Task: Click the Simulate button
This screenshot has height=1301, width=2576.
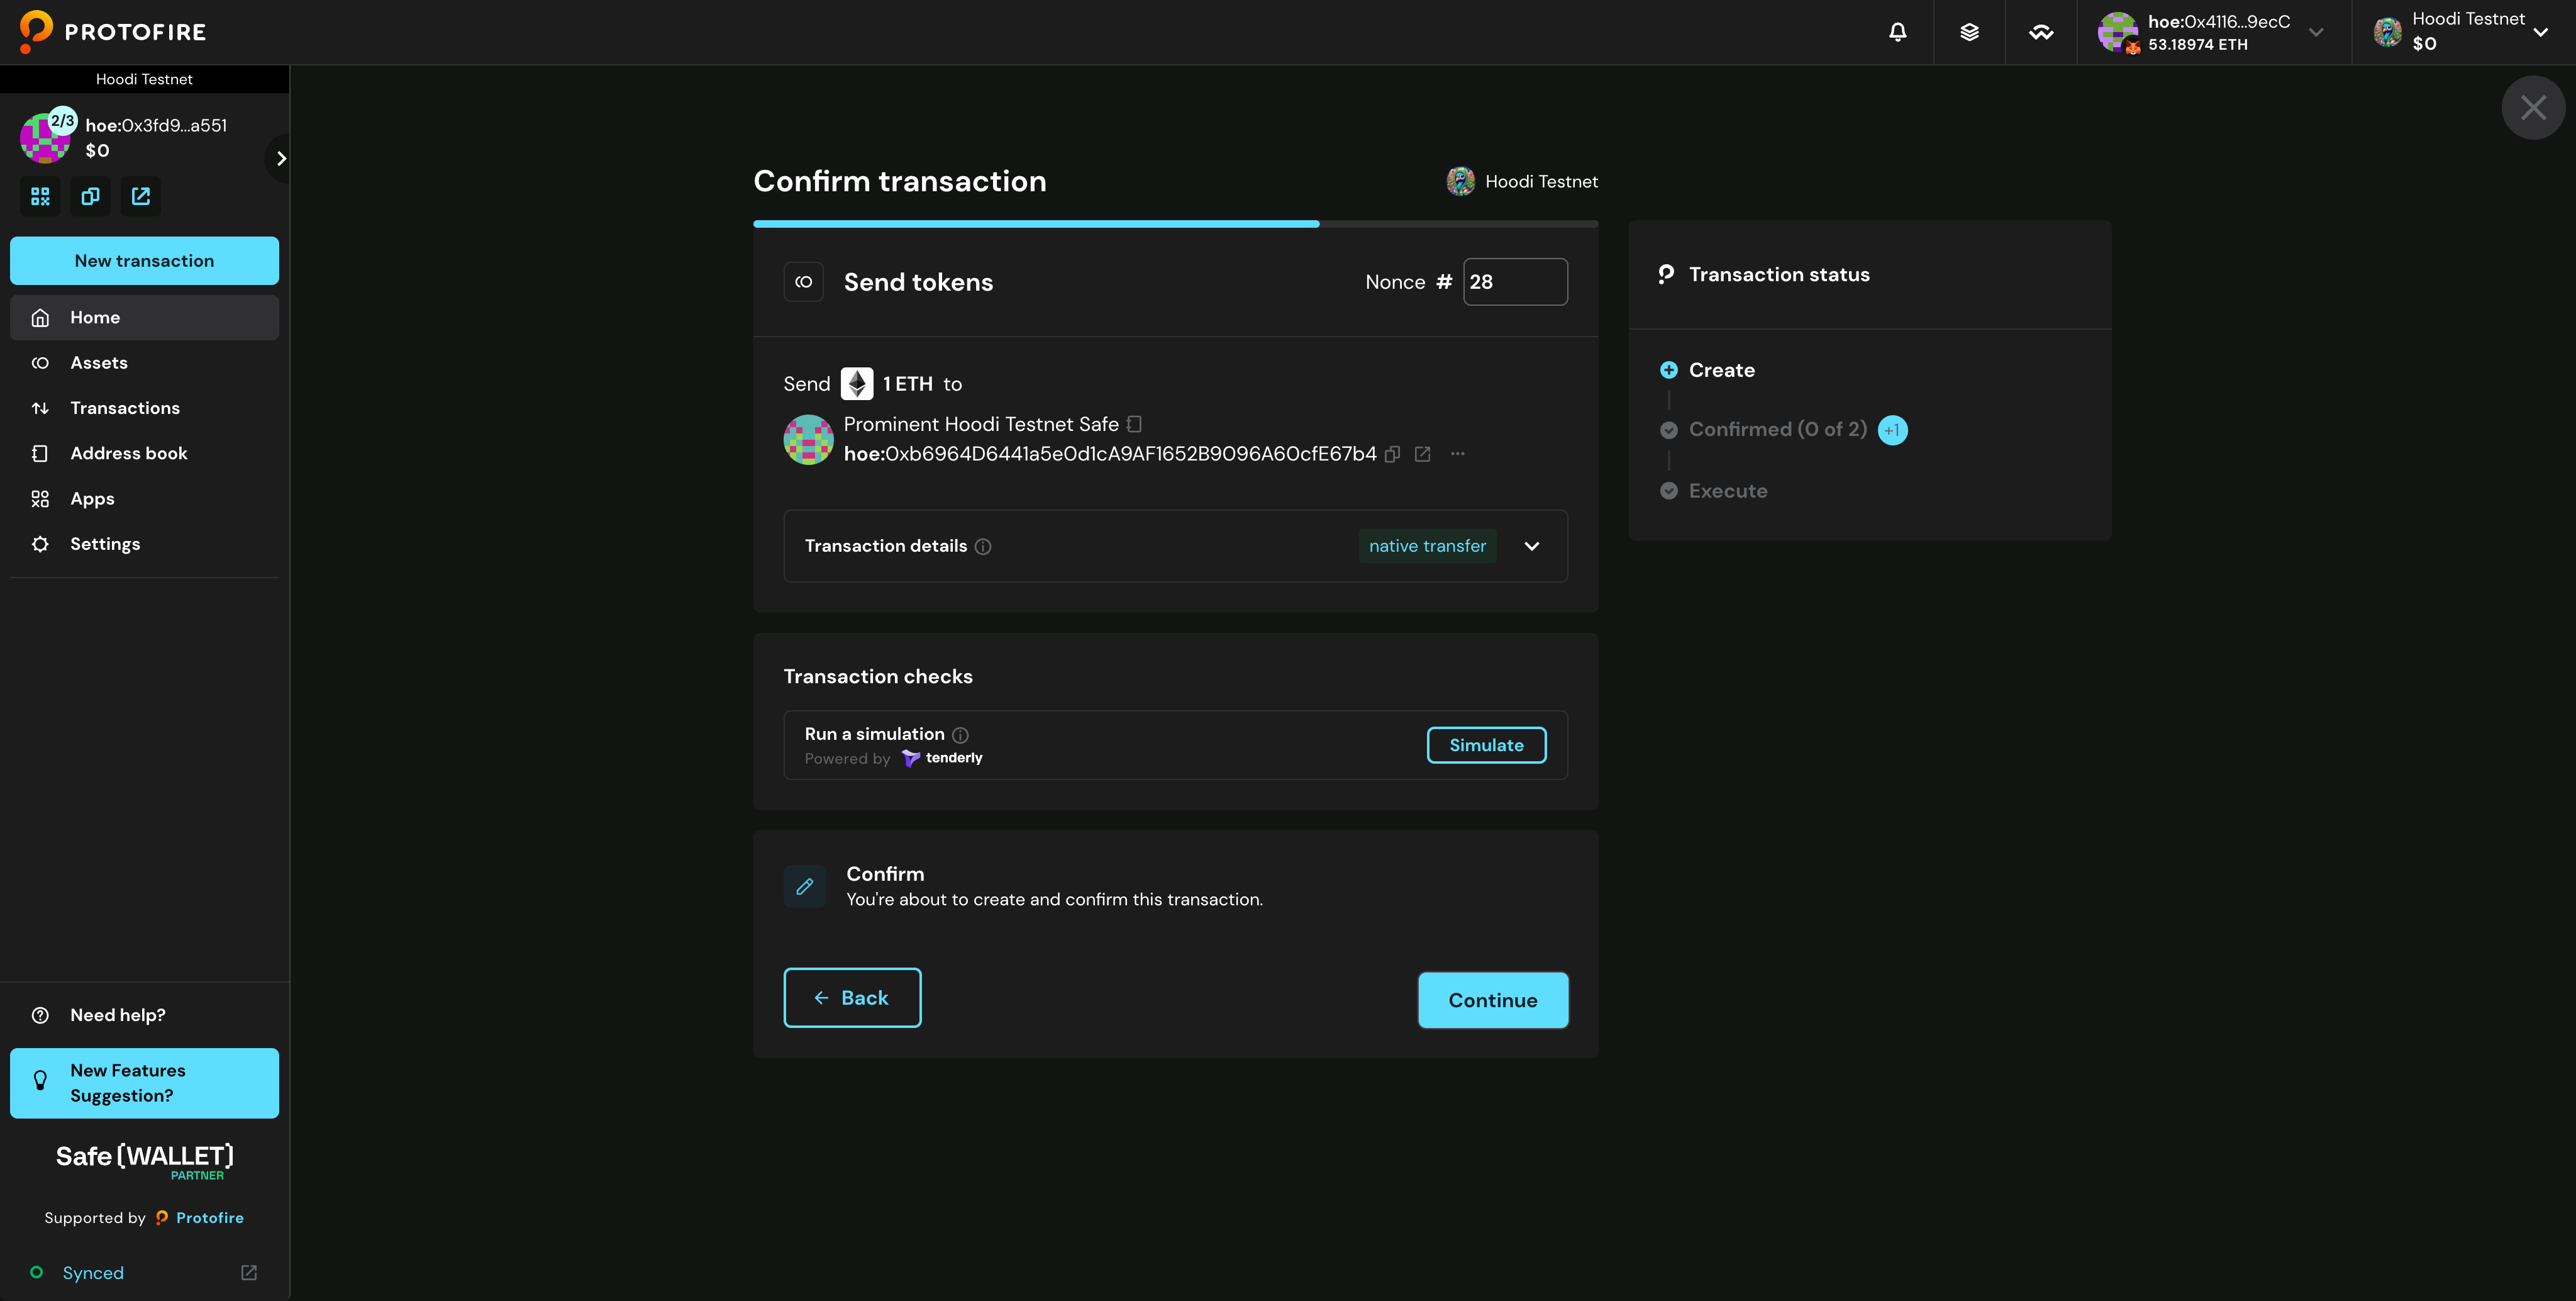Action: [x=1486, y=745]
